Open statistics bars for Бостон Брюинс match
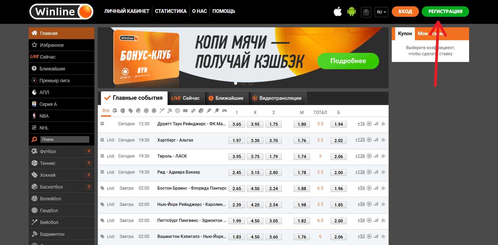This screenshot has width=498, height=245. tap(376, 188)
